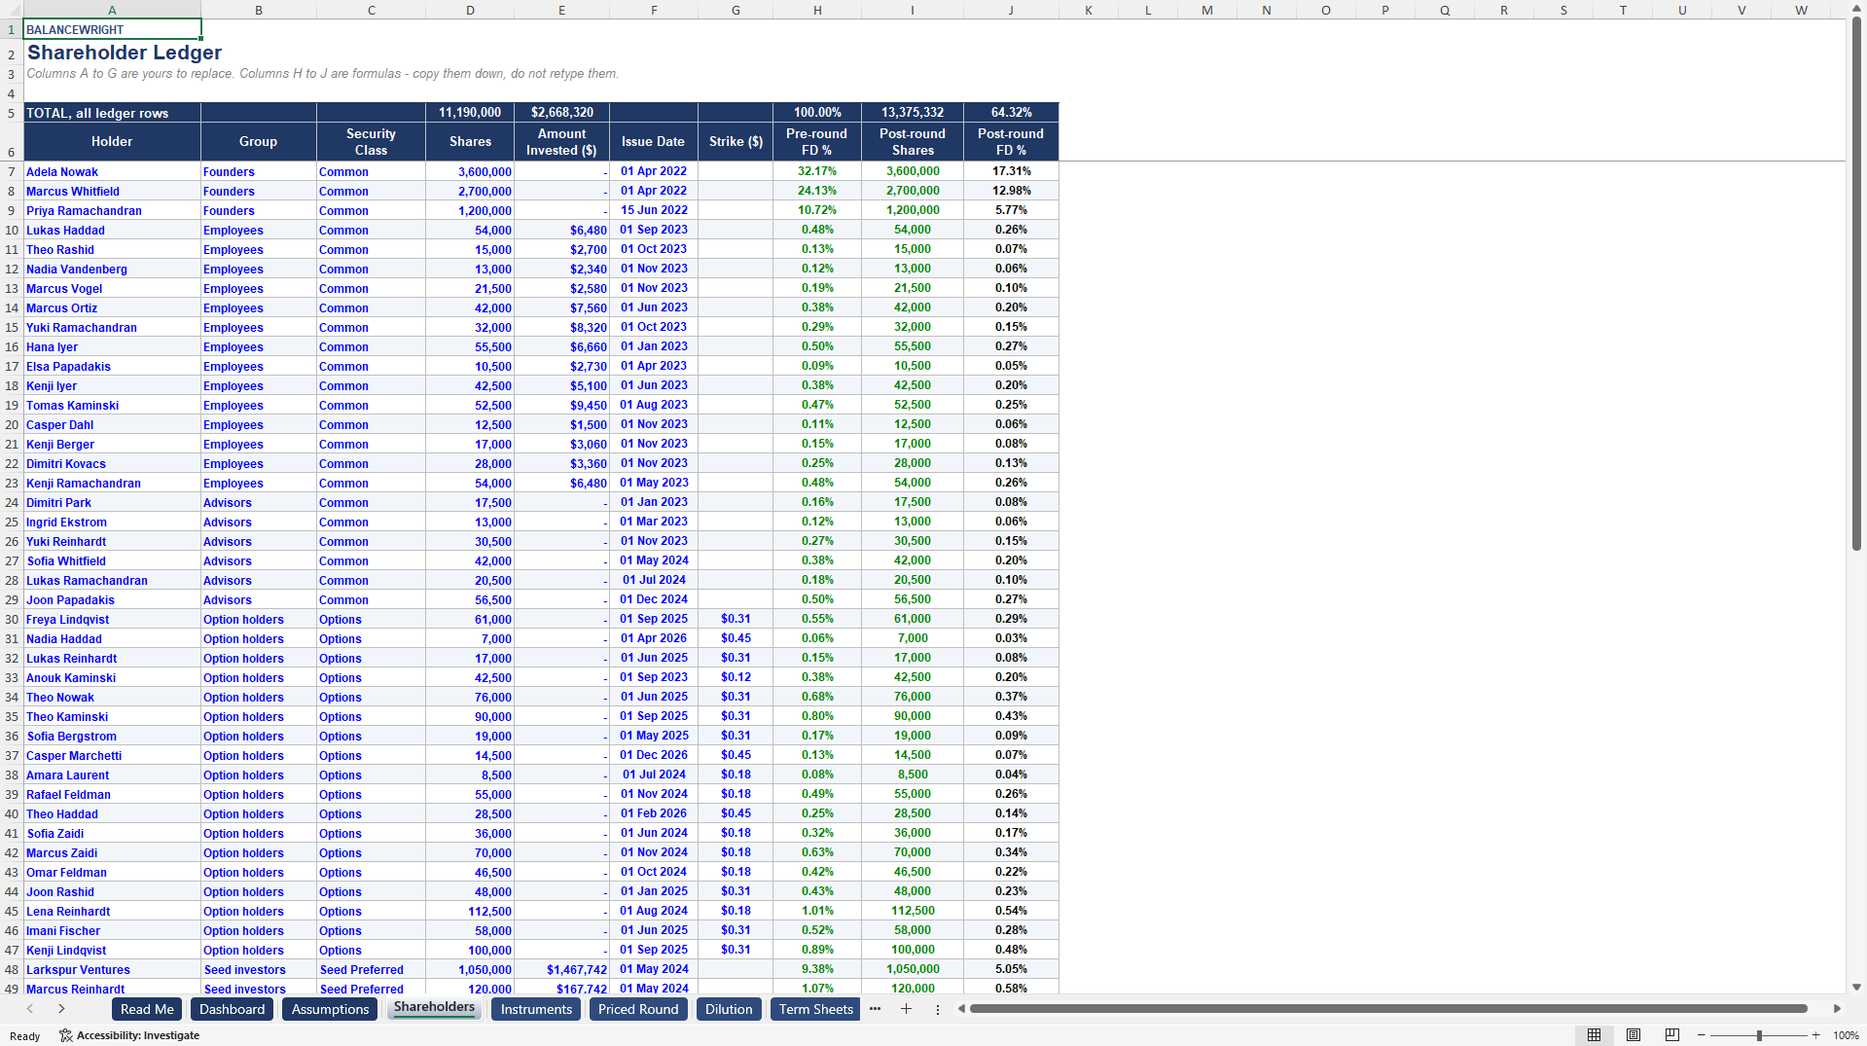Click the zoom in plus icon
The height and width of the screenshot is (1046, 1867).
pos(1815,1035)
